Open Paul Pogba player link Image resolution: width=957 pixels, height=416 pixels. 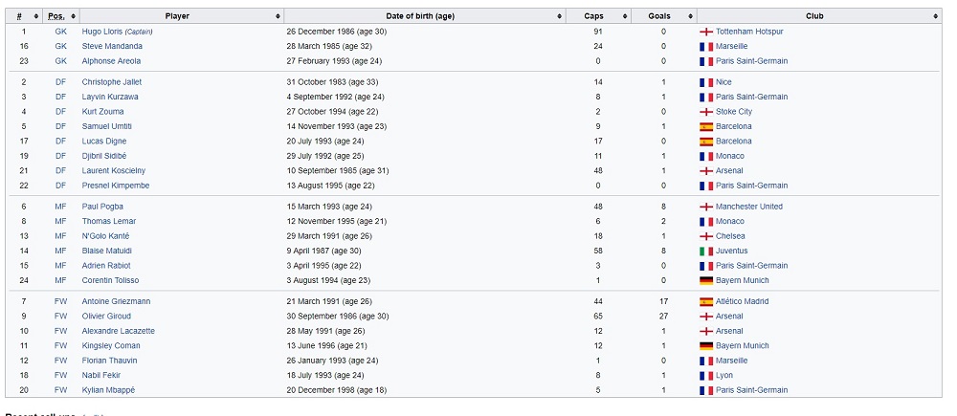(x=102, y=207)
